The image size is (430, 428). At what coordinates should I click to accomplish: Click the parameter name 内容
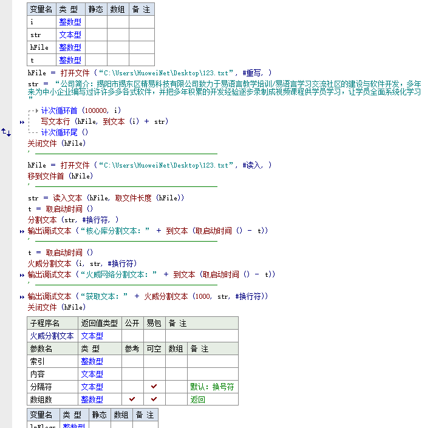point(37,374)
